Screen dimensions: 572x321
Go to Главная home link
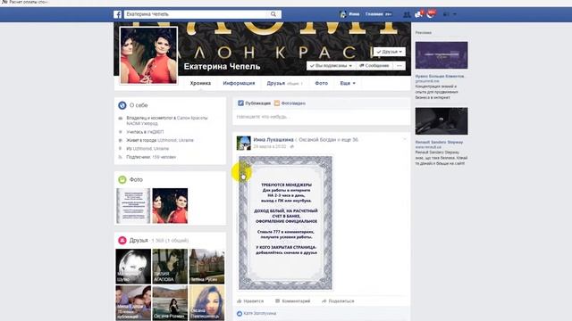point(378,14)
